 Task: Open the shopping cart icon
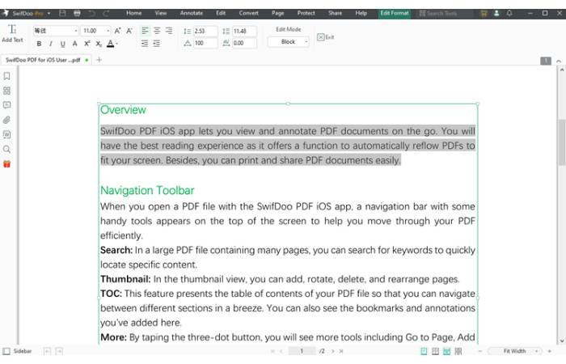click(x=484, y=14)
